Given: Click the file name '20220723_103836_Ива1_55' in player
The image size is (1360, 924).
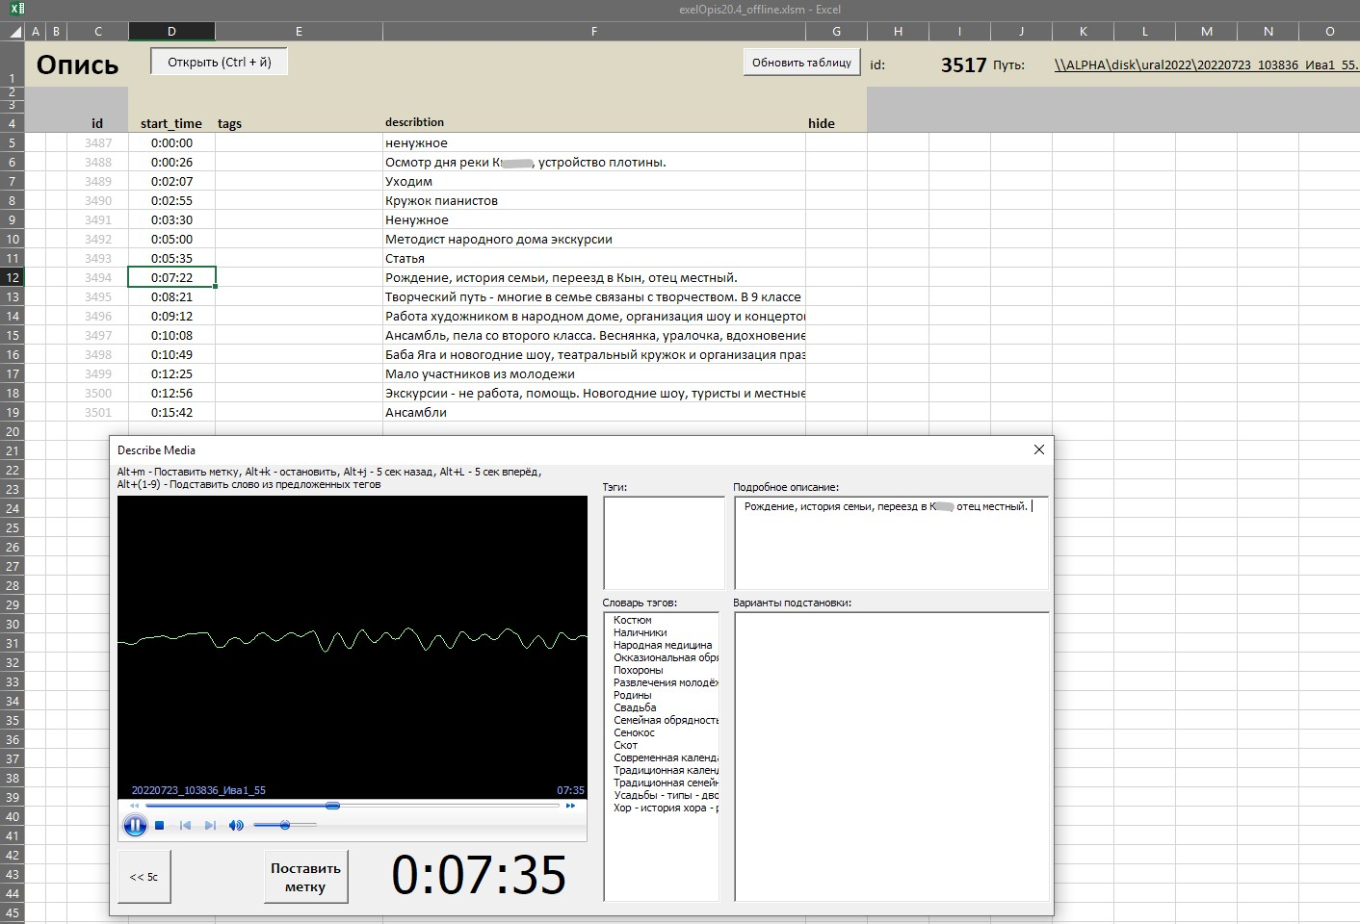Looking at the screenshot, I should pyautogui.click(x=198, y=790).
